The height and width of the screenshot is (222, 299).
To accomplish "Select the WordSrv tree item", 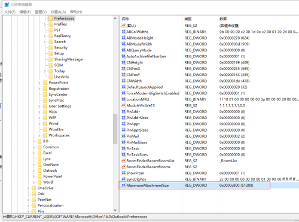I will (x=56, y=129).
